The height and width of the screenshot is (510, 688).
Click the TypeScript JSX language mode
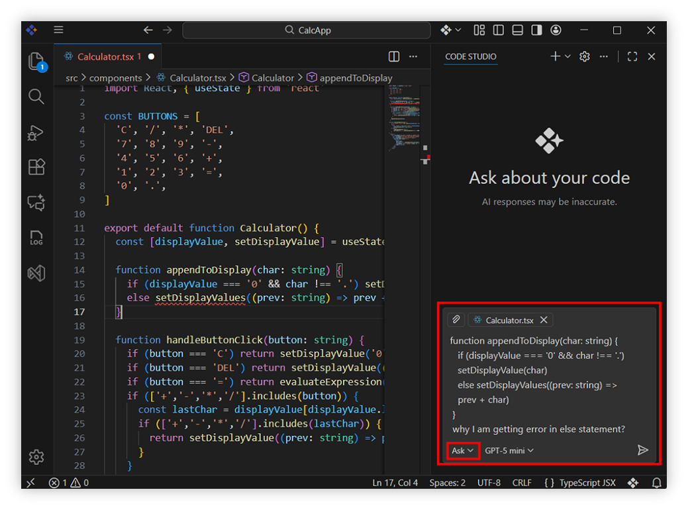tap(581, 483)
